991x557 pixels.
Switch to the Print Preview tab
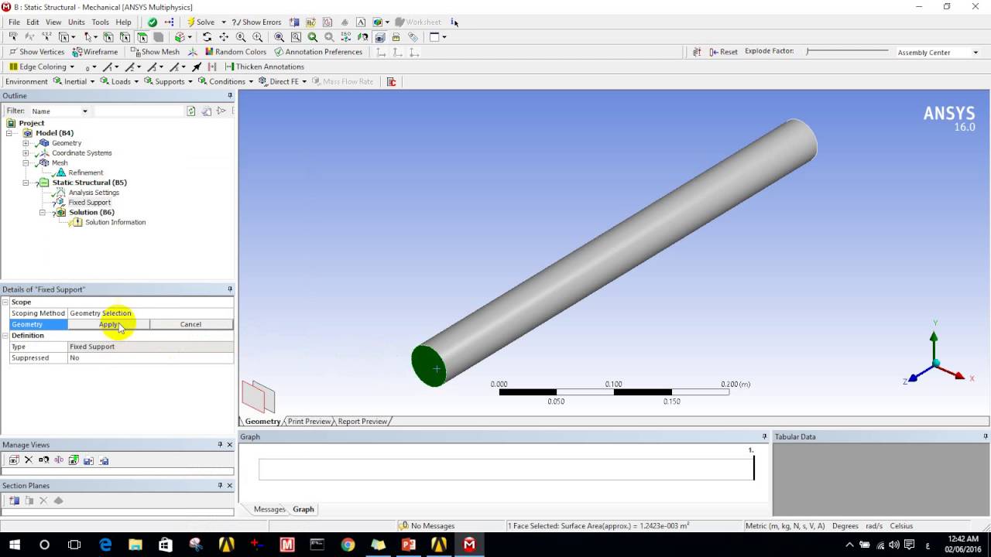tap(309, 422)
